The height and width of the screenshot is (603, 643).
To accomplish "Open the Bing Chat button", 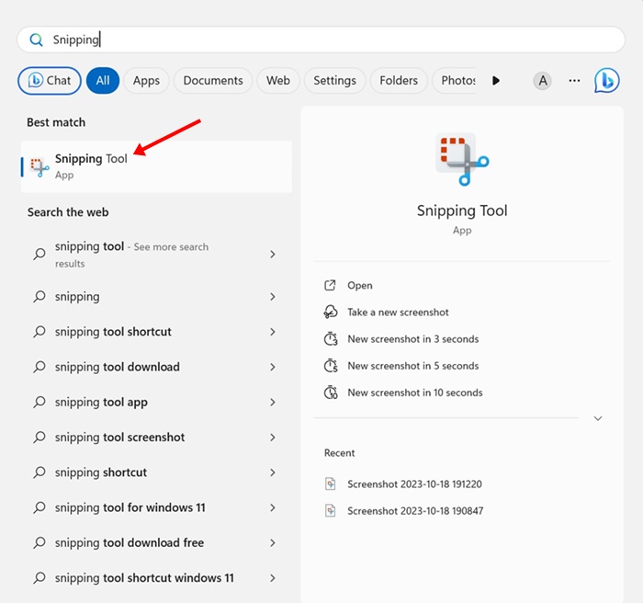I will 50,81.
